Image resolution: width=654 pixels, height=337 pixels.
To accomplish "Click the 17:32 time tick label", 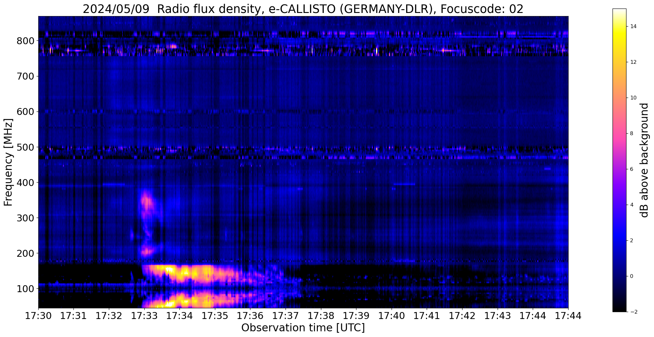I will (x=109, y=316).
